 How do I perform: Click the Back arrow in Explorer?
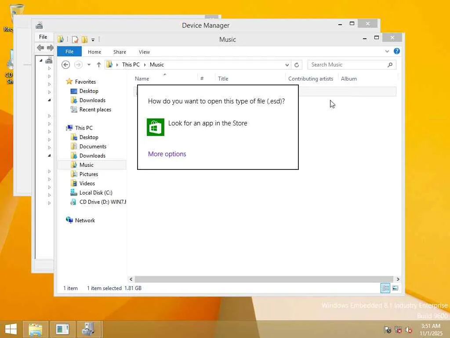tap(66, 65)
